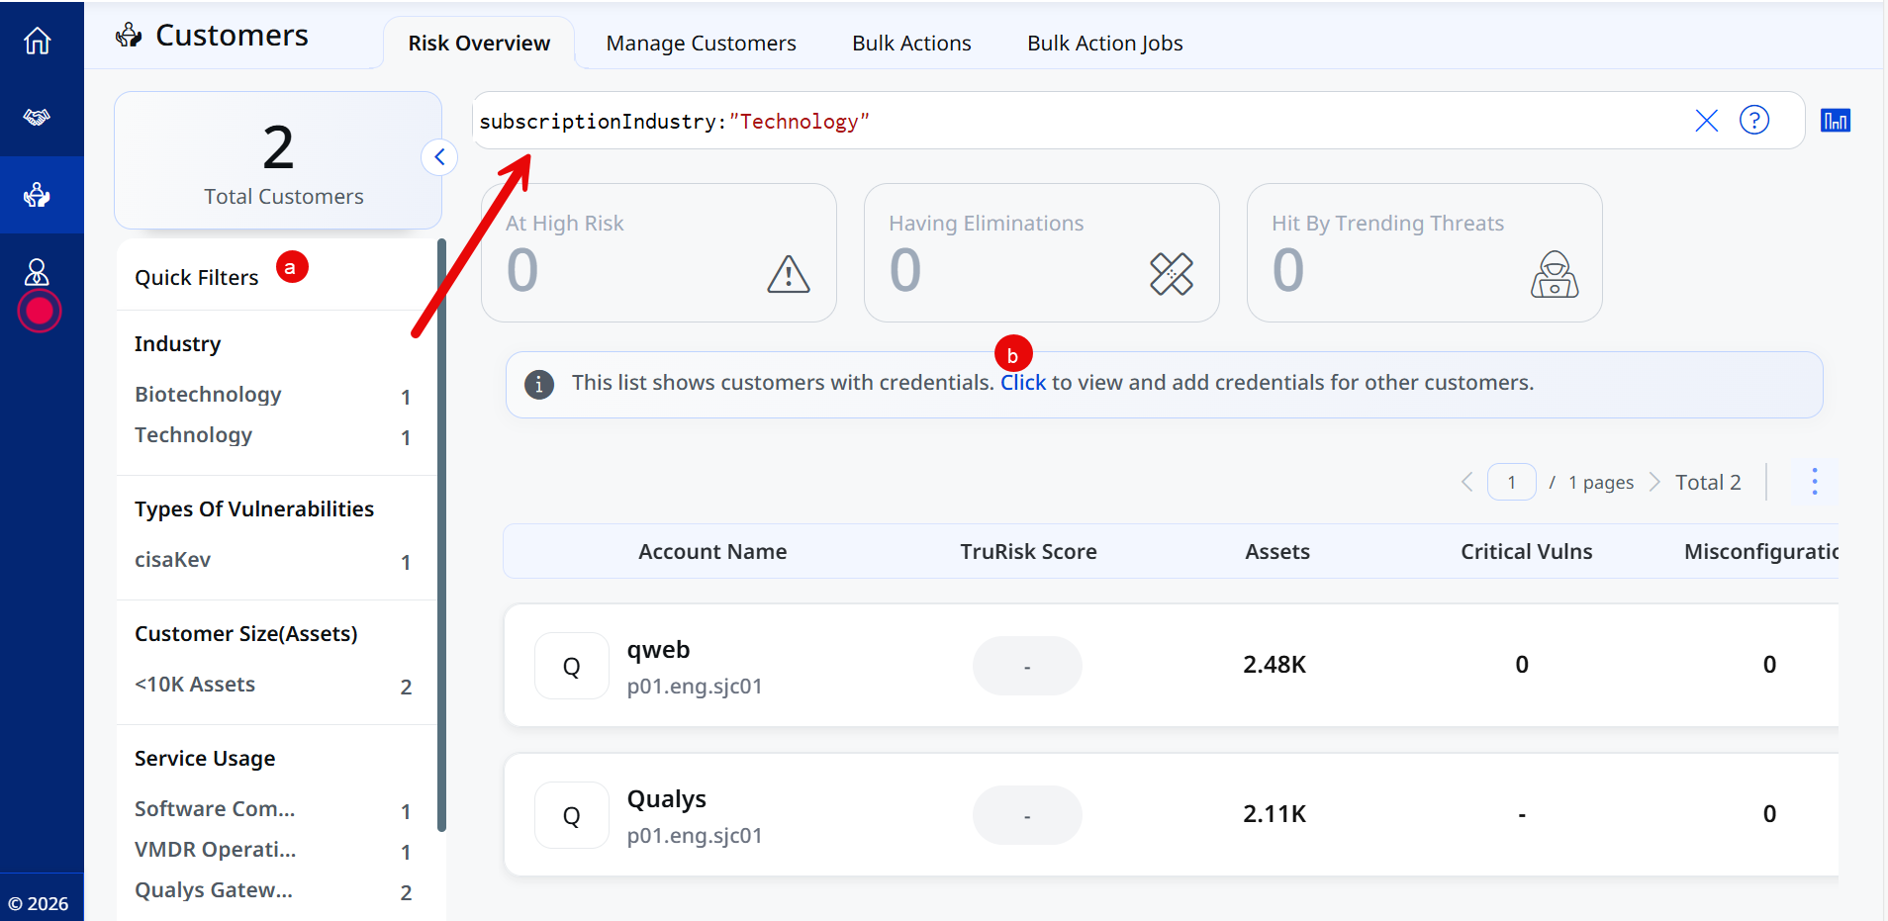
Task: Switch to the Manage Customers tab
Action: point(701,44)
